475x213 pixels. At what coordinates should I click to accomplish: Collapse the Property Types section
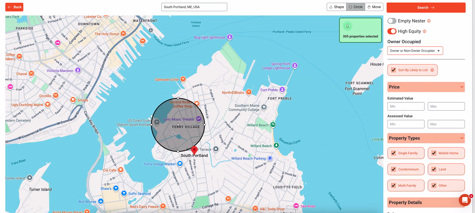click(426, 138)
